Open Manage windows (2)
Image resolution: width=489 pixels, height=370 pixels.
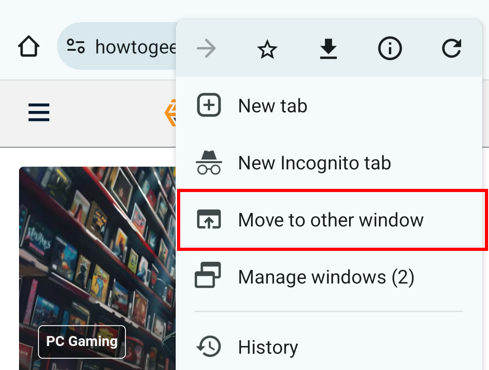pyautogui.click(x=329, y=277)
